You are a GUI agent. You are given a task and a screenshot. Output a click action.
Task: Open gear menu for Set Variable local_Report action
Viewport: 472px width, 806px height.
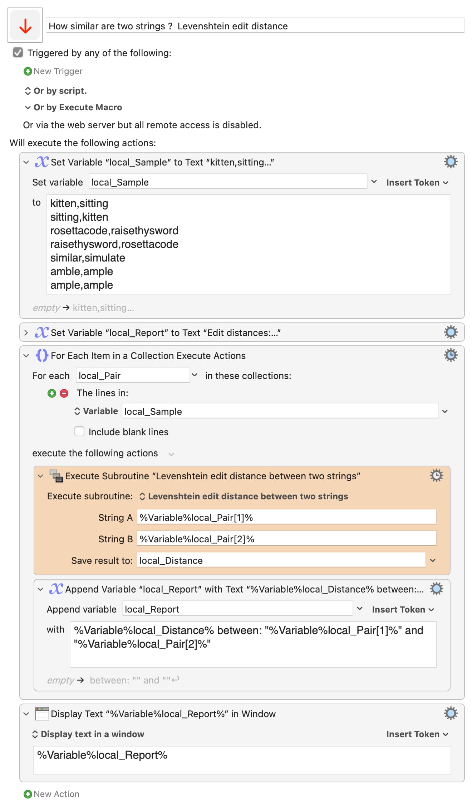pos(451,332)
